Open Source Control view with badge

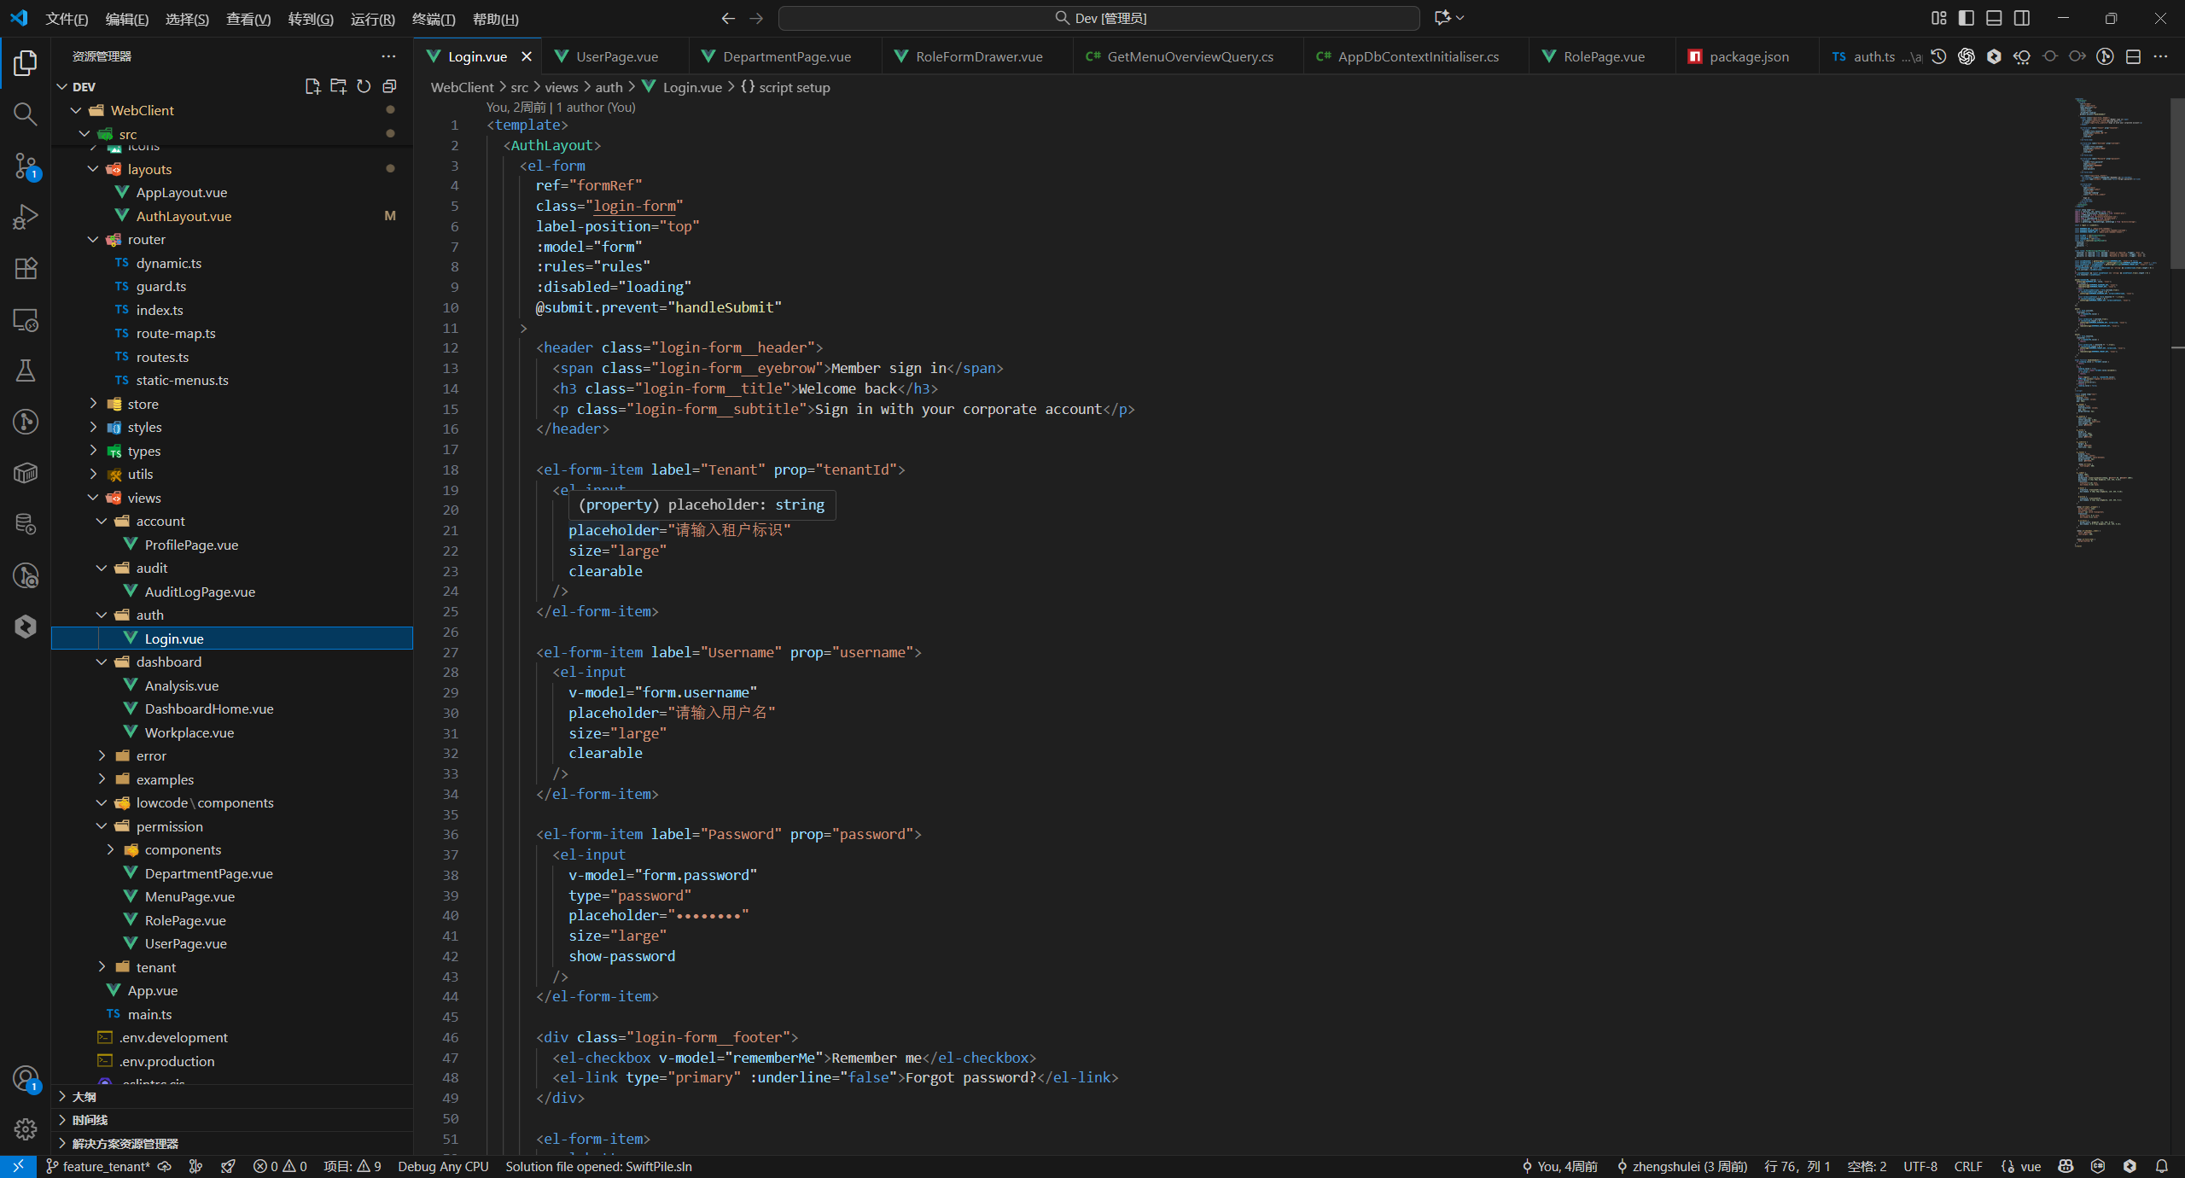coord(25,166)
